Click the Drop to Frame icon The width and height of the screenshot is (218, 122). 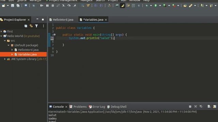click(x=82, y=6)
